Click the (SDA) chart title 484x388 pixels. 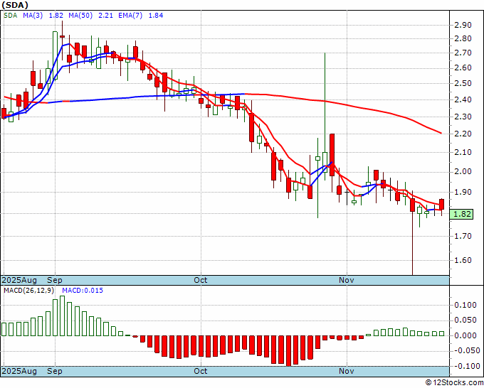(x=15, y=5)
